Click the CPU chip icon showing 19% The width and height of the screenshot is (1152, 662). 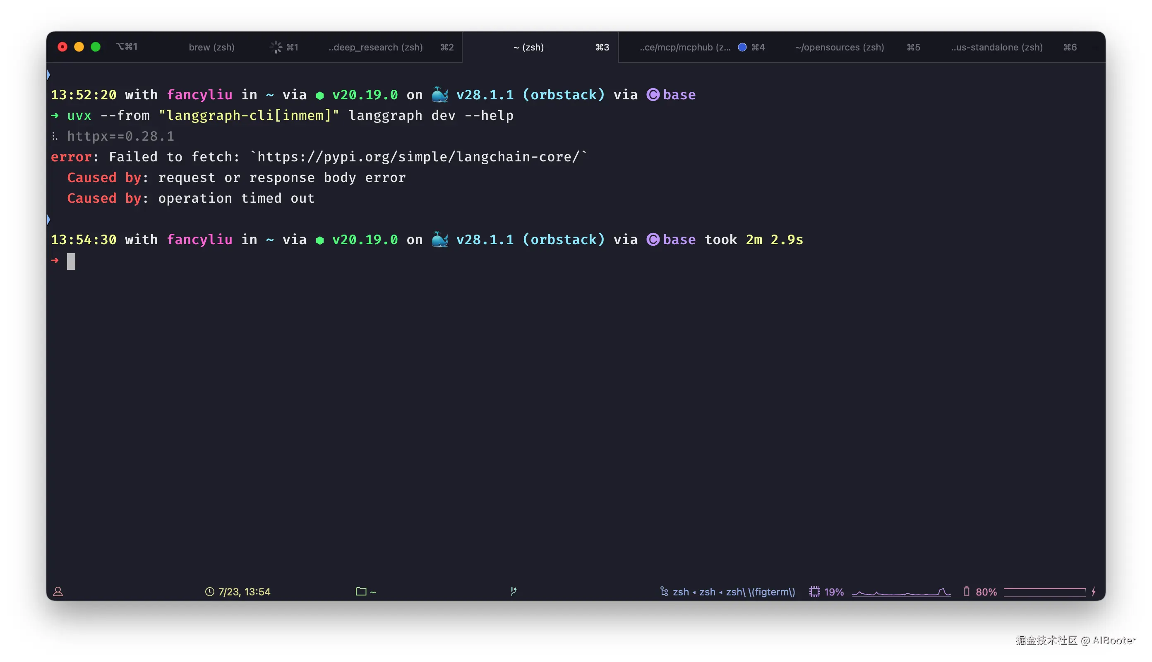[x=814, y=592]
